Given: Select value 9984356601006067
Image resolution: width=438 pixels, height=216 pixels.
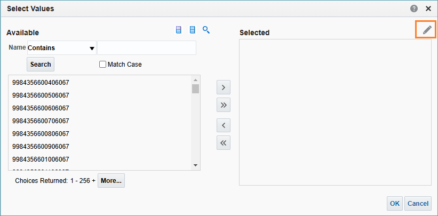Looking at the screenshot, I should [x=41, y=159].
